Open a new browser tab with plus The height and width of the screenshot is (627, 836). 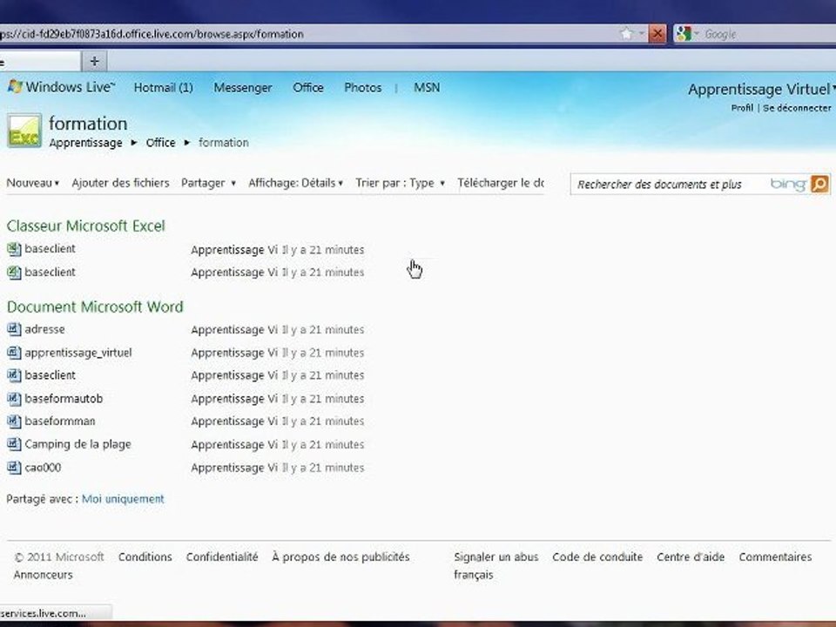point(94,61)
